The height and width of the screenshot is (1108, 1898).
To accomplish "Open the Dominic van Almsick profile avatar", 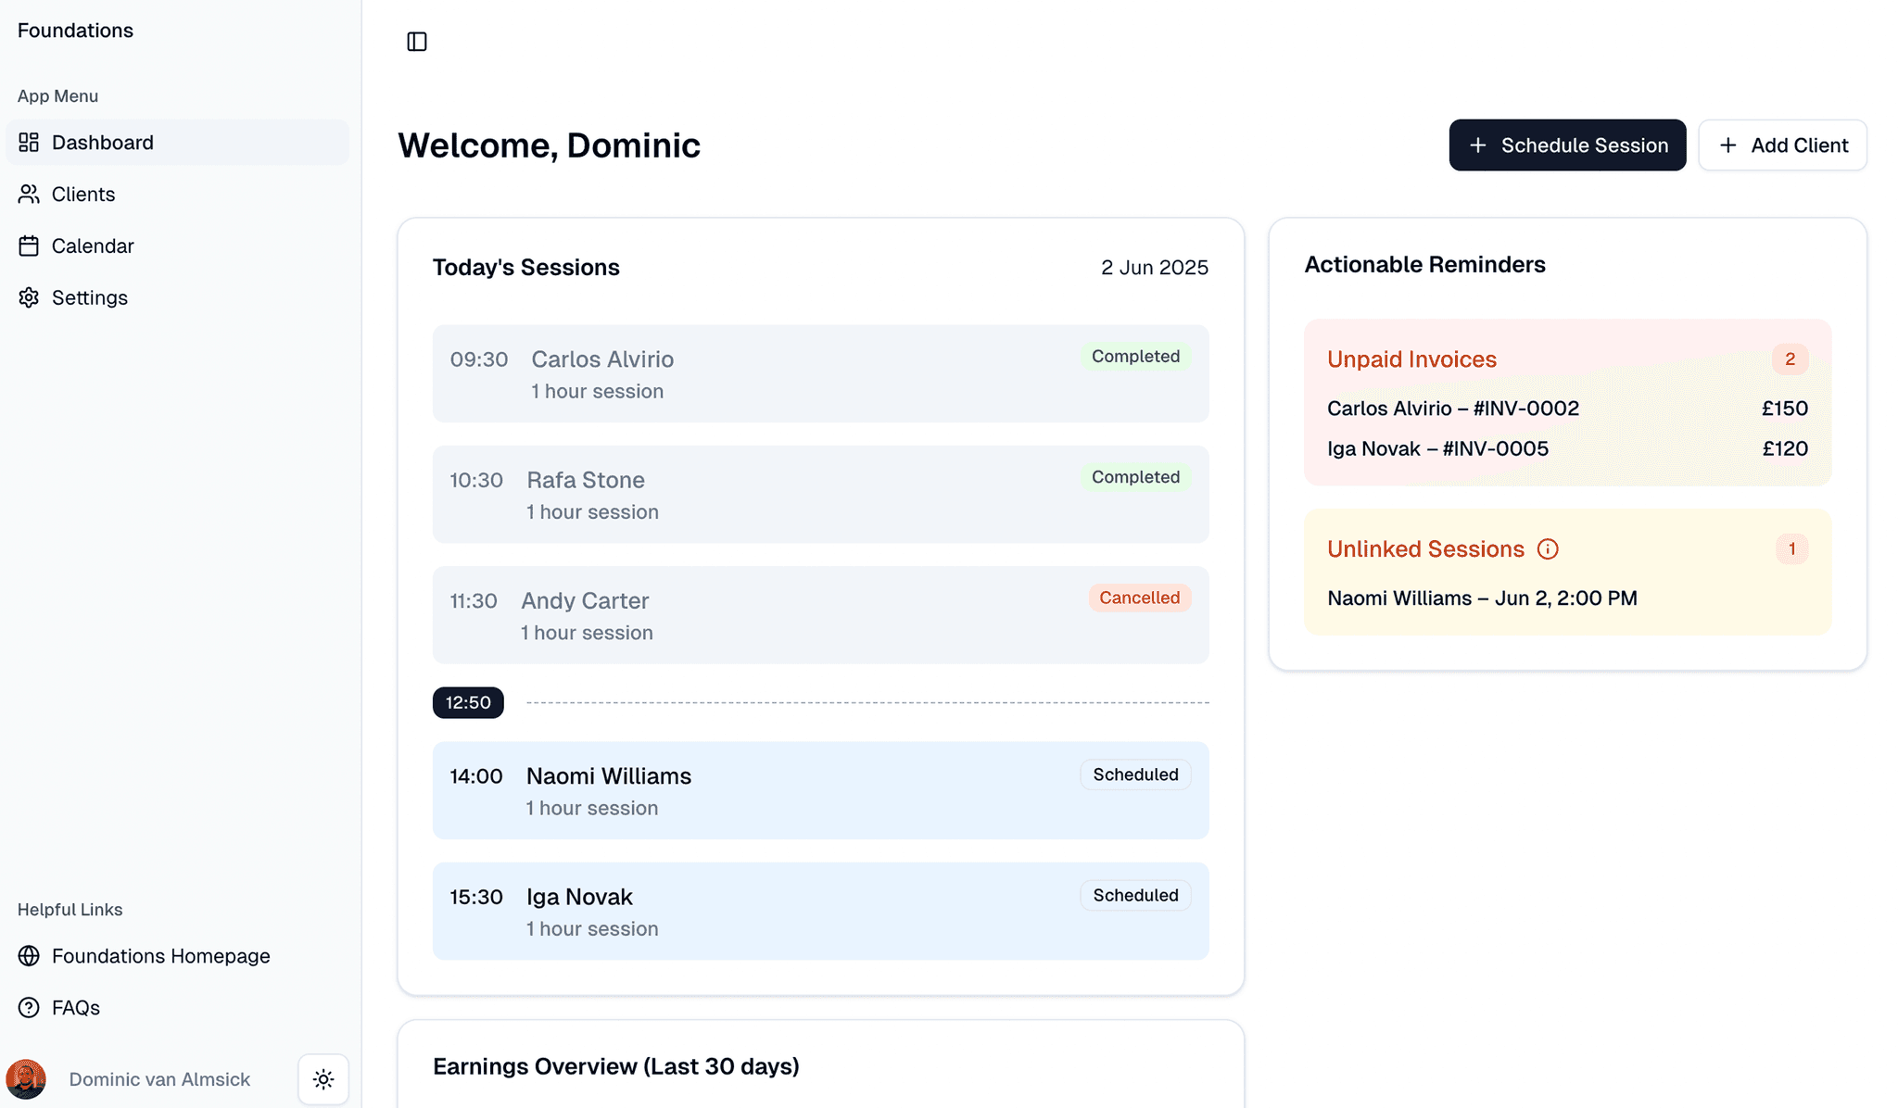I will pos(26,1079).
